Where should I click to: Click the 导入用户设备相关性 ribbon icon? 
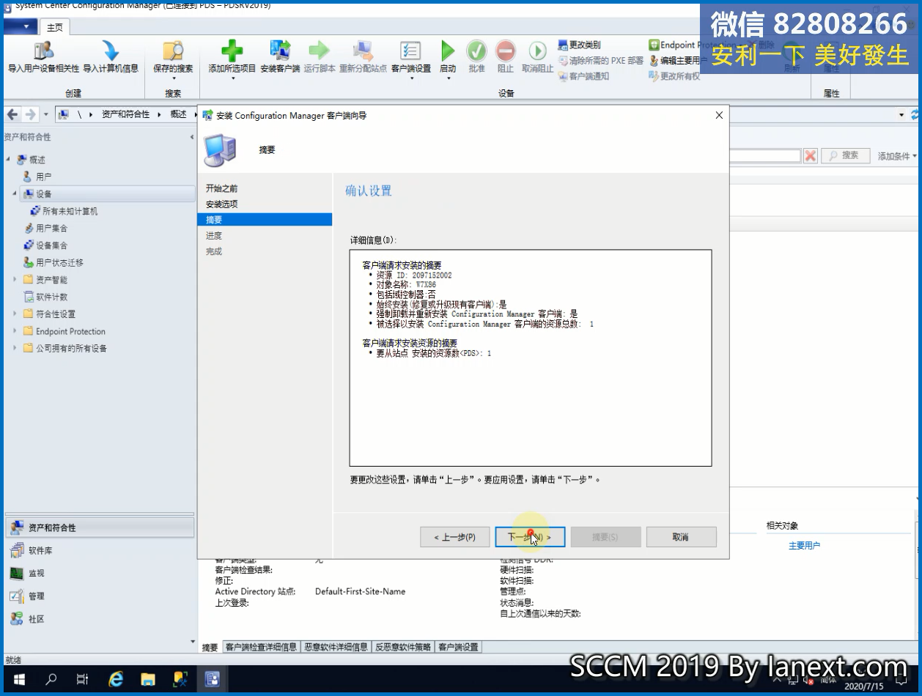click(x=43, y=51)
